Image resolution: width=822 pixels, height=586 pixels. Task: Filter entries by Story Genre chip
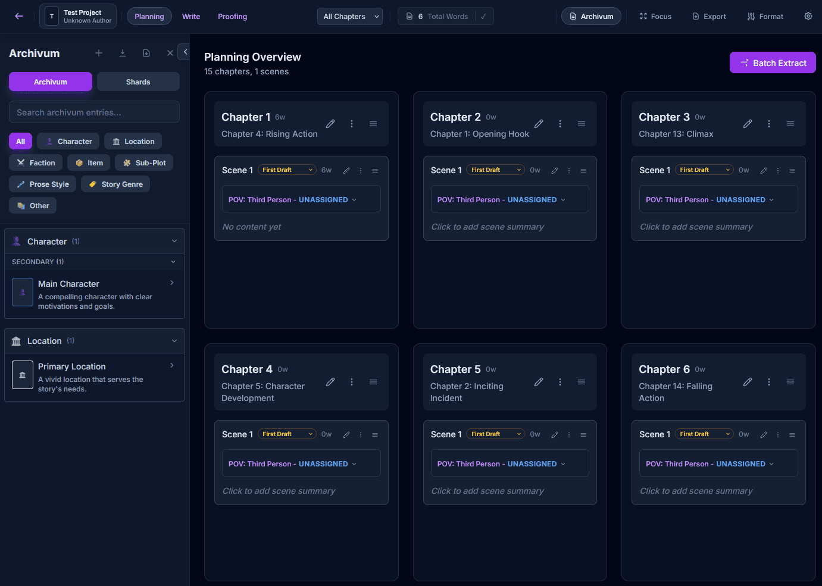click(115, 184)
